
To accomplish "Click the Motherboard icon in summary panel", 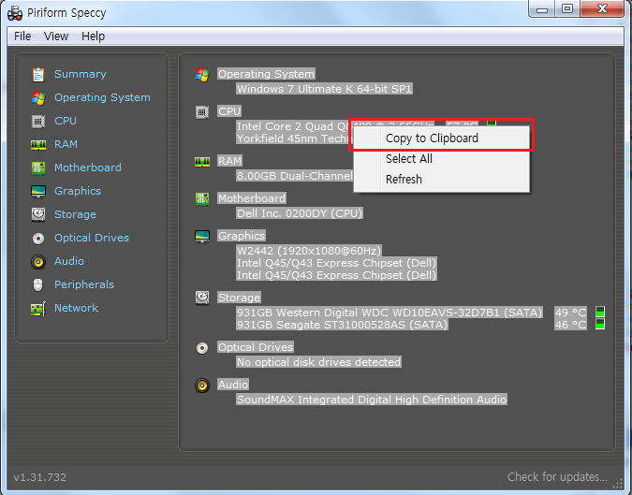I will 202,199.
